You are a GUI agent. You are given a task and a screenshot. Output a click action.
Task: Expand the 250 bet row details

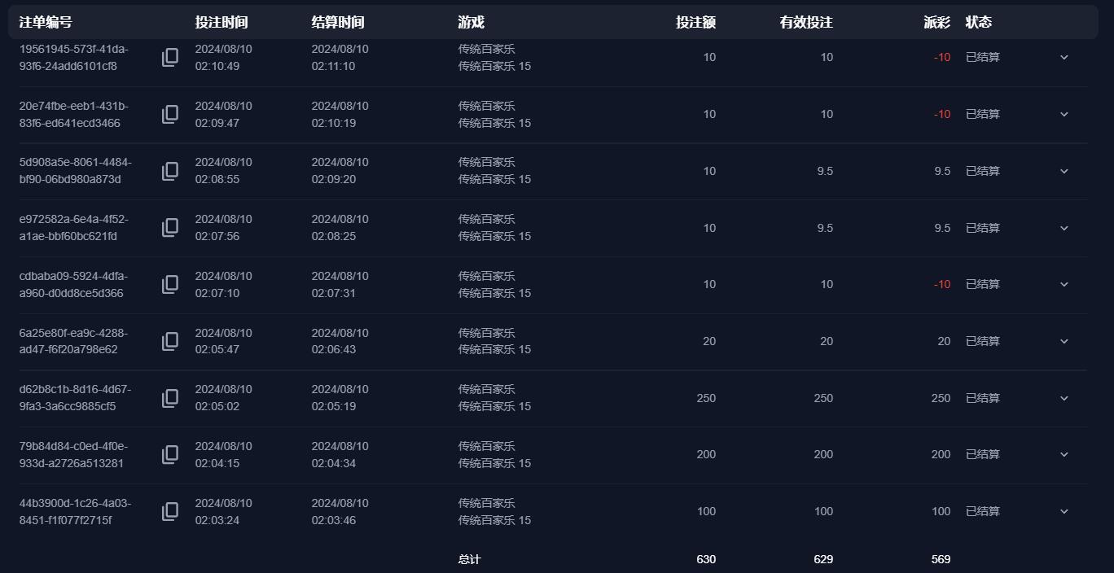(x=1064, y=398)
